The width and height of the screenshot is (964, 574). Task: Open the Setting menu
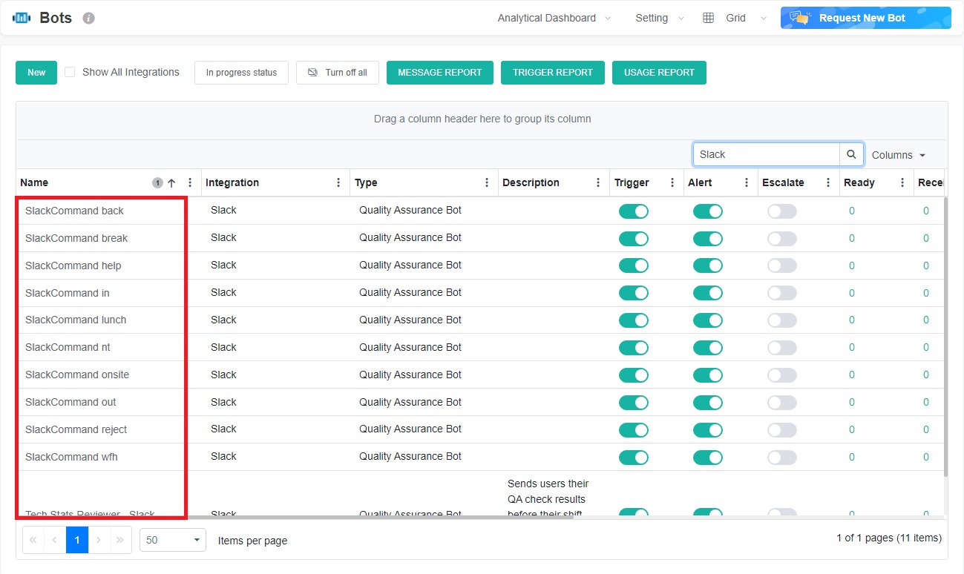click(x=659, y=18)
